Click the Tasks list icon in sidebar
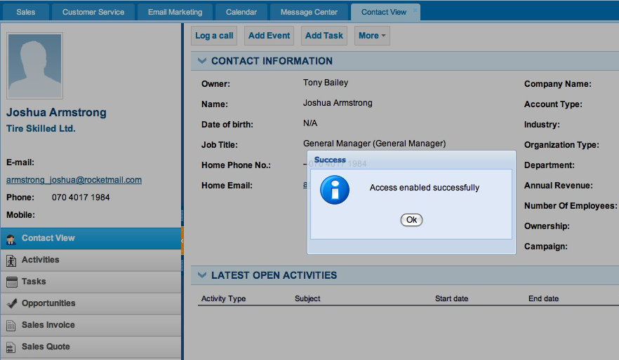The width and height of the screenshot is (619, 360). tap(11, 282)
